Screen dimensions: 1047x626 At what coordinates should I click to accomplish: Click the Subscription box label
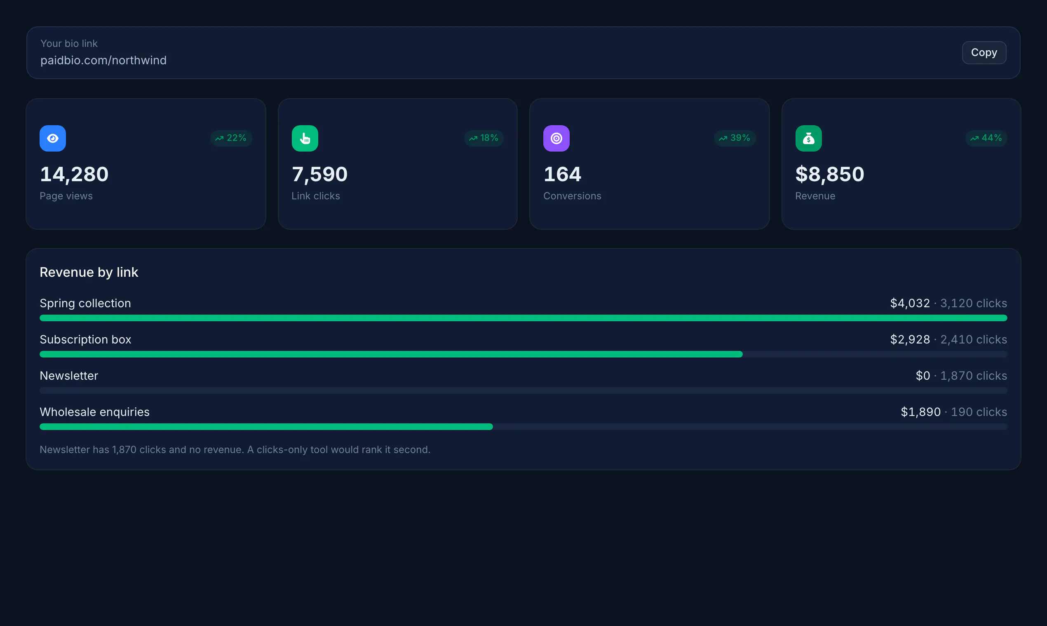(x=85, y=340)
